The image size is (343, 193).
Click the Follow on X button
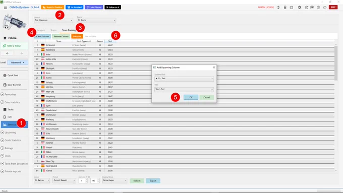(x=112, y=7)
